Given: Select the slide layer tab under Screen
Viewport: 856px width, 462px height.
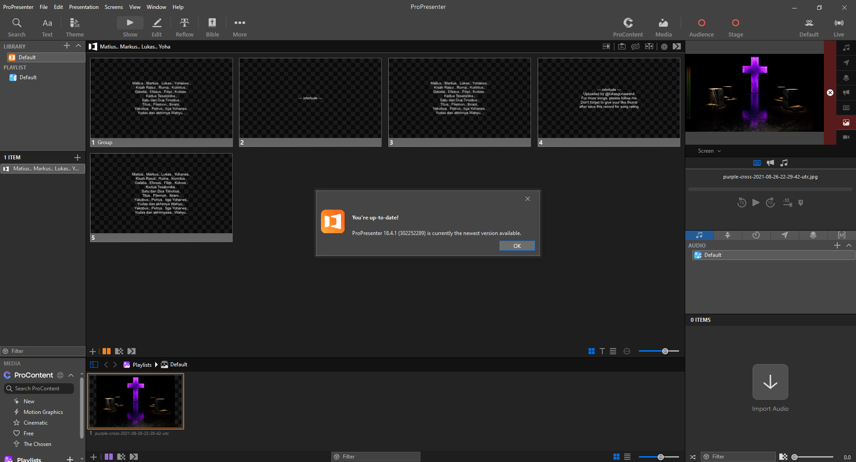Looking at the screenshot, I should point(757,163).
